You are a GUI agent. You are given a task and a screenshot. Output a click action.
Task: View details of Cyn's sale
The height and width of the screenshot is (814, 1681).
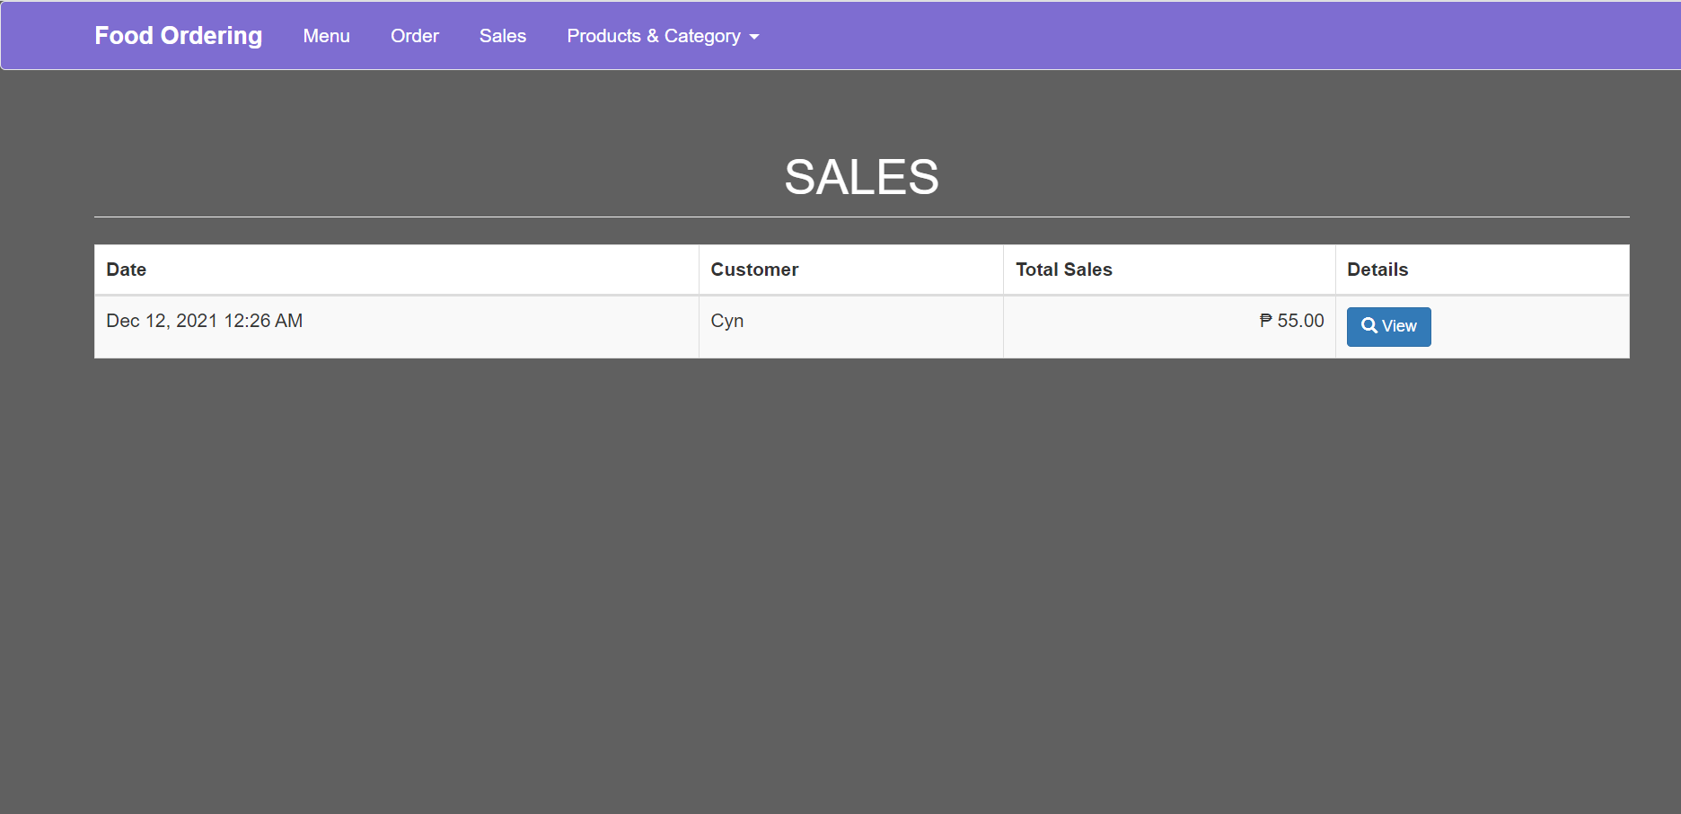[x=1388, y=326]
